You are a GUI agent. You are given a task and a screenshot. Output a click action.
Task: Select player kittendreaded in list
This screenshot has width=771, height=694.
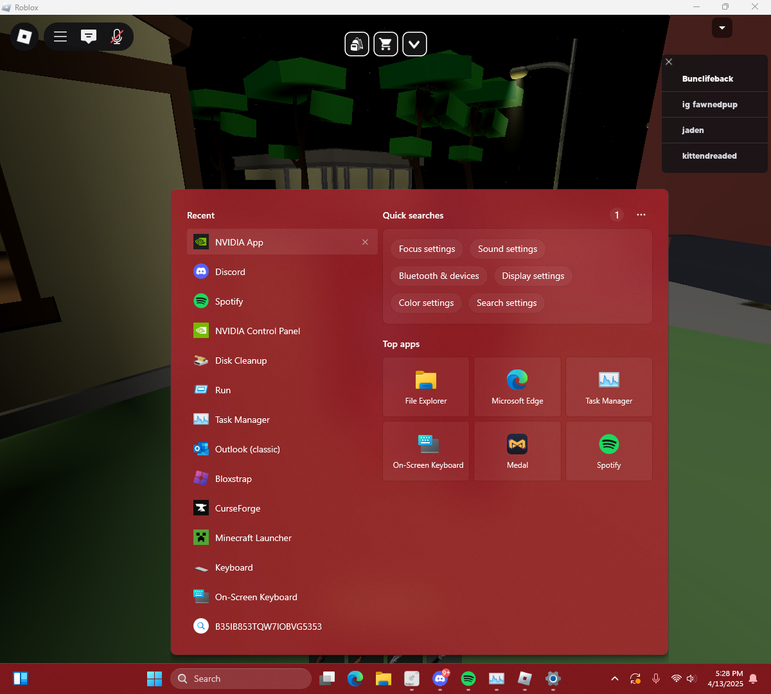coord(714,156)
